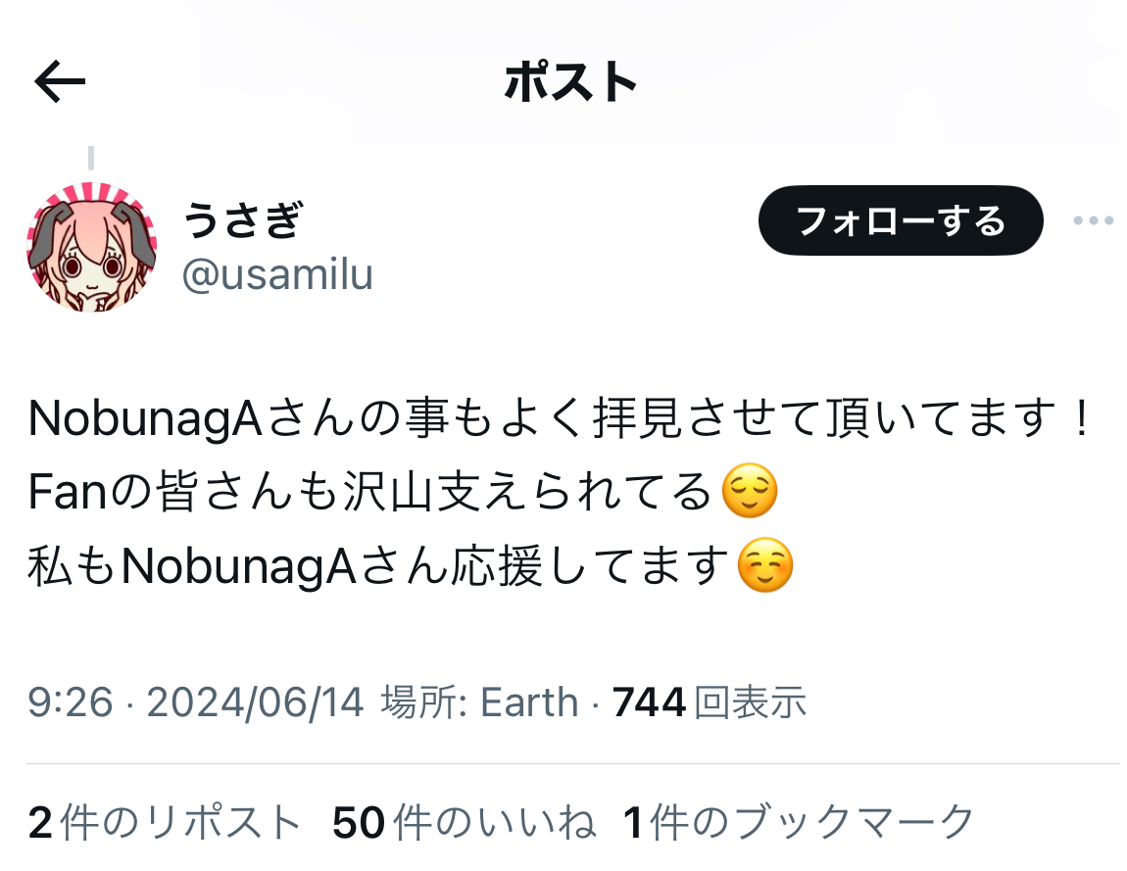Open the display name うさぎ

(x=242, y=219)
